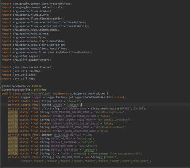Image resolution: width=190 pixels, height=168 pixels.
Task: Click the @InterfaceStability.Evolving annotation
Action: point(24,90)
